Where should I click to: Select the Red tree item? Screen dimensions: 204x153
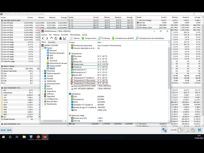[x=48, y=86]
